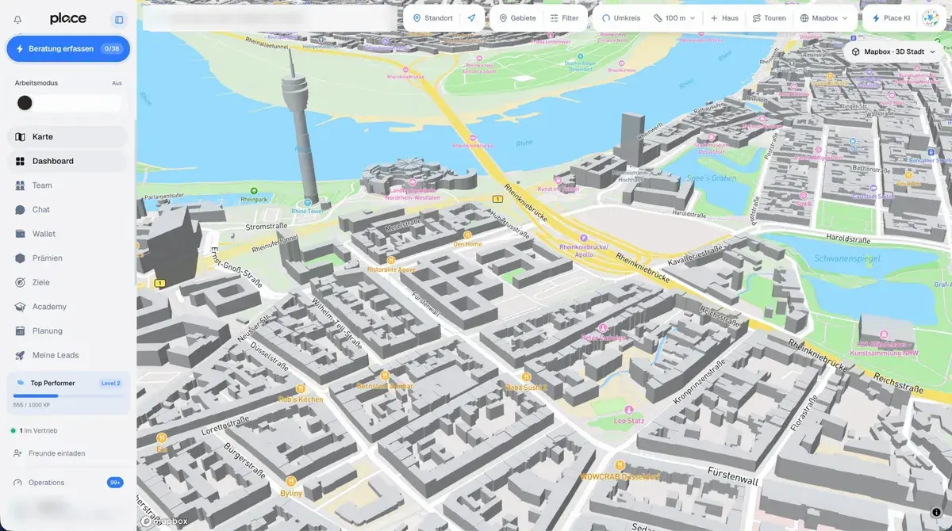
Task: Expand the 100 m distance dropdown
Action: point(675,18)
